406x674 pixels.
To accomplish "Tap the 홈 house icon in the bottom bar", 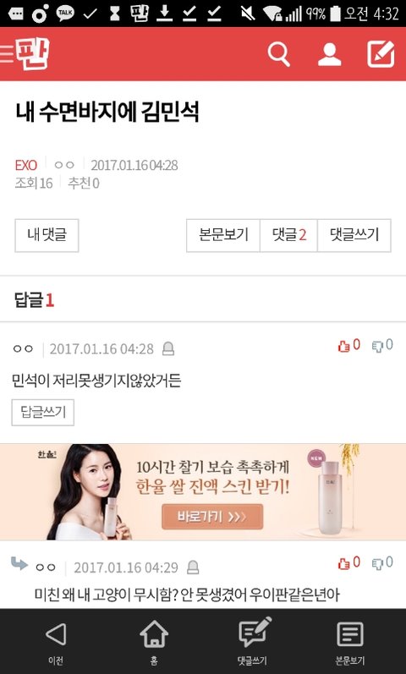I will (x=154, y=641).
